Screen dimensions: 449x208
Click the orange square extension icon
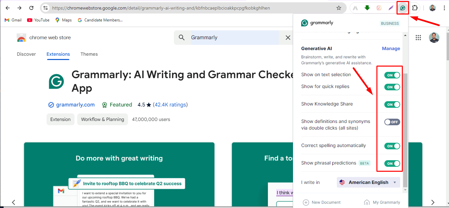pyautogui.click(x=379, y=8)
